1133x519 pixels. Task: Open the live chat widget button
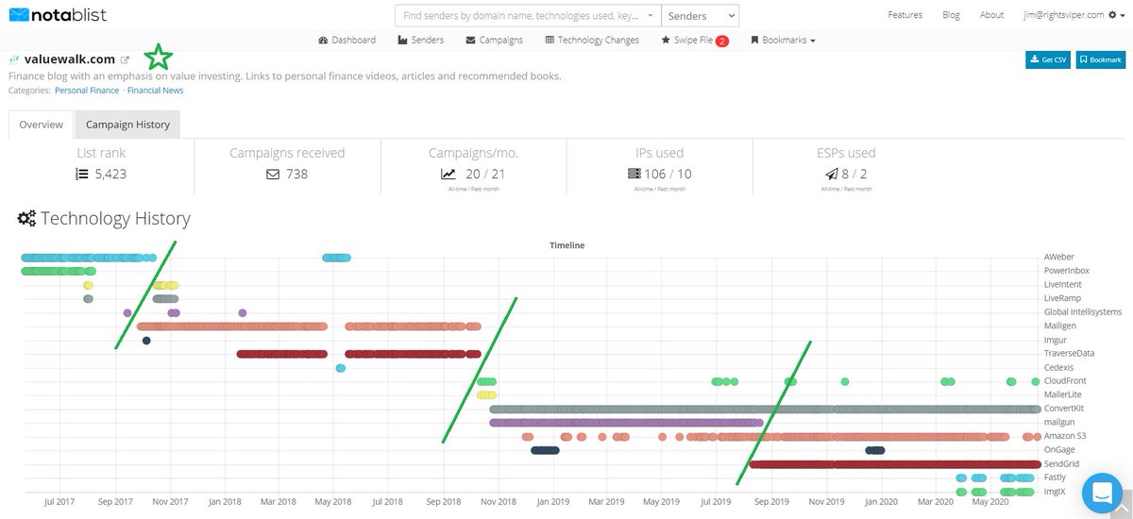1101,493
